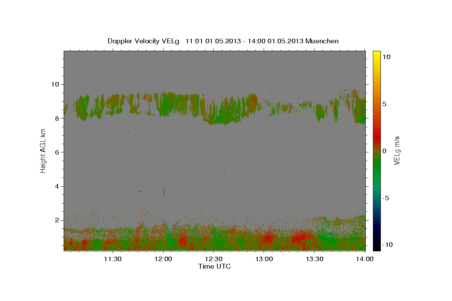Click the 13:30 time tick label
Screen dimensions: 452x301
click(x=315, y=259)
